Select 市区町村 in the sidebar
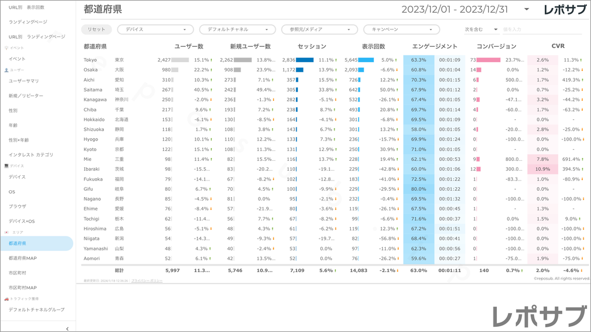The image size is (591, 332). click(x=17, y=273)
